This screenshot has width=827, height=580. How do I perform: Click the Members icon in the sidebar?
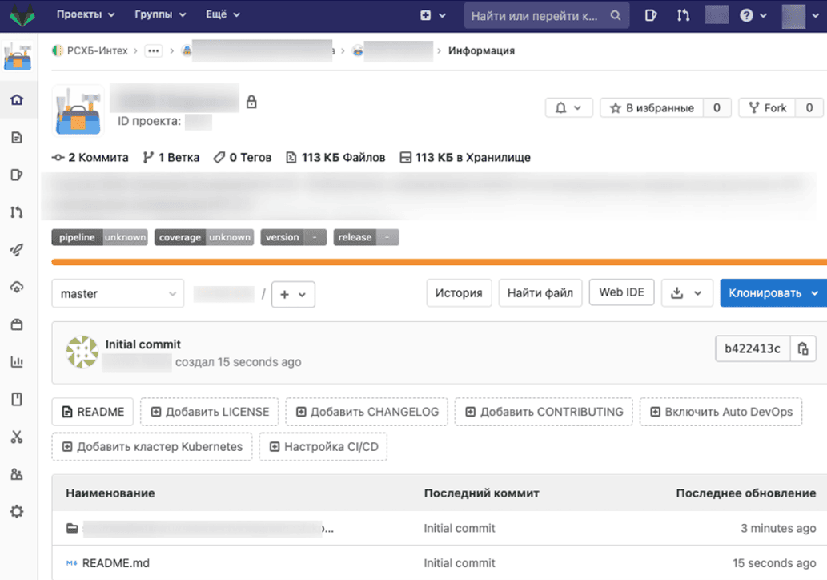[17, 474]
